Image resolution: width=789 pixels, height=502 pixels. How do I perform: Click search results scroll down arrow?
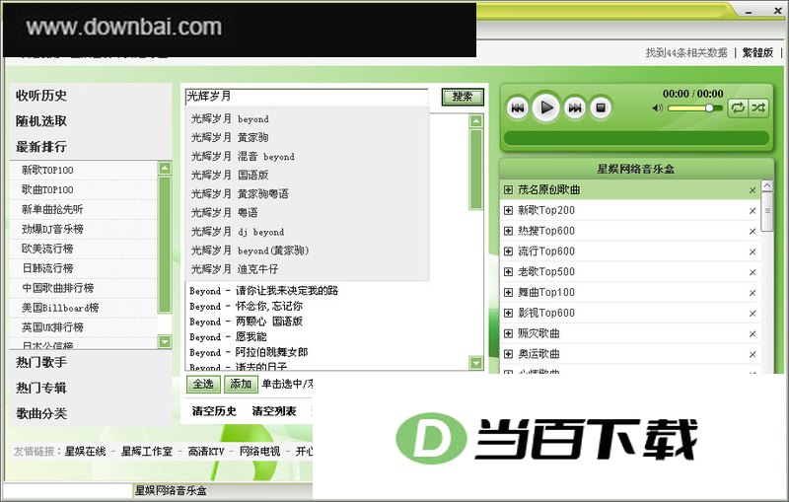click(476, 363)
